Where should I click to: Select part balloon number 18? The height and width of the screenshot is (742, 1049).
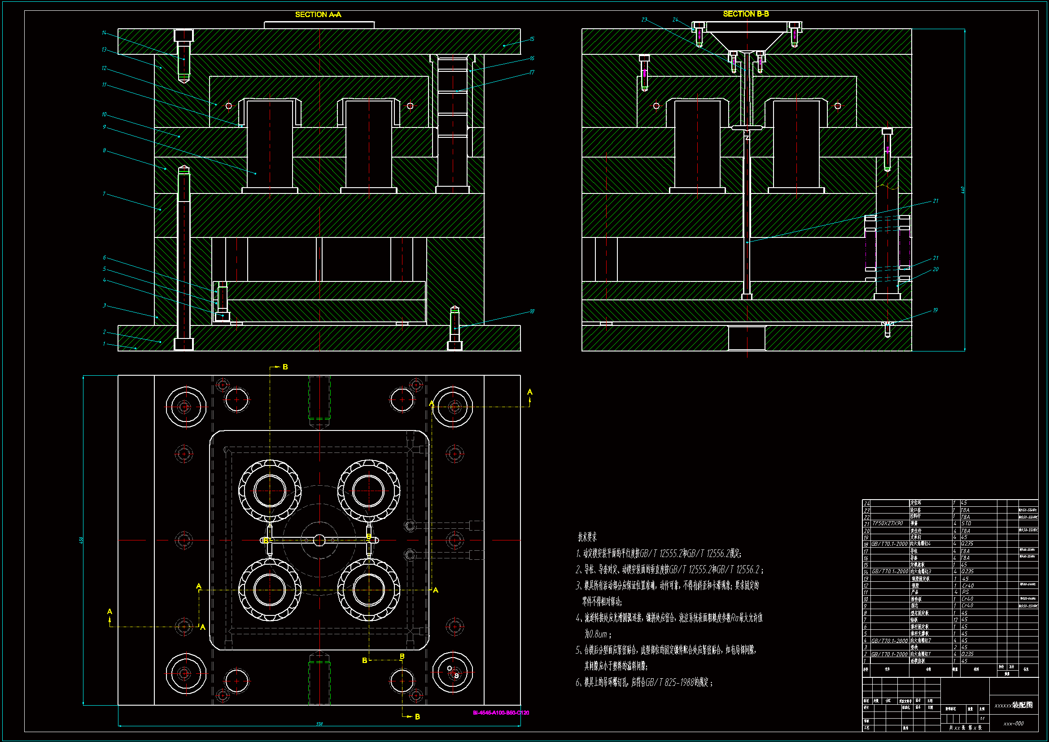pos(532,312)
